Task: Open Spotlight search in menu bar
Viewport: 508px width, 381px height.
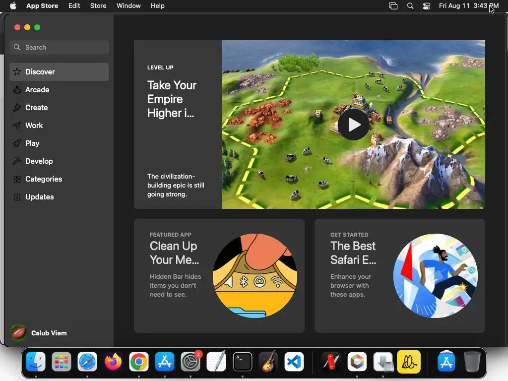Action: point(410,6)
